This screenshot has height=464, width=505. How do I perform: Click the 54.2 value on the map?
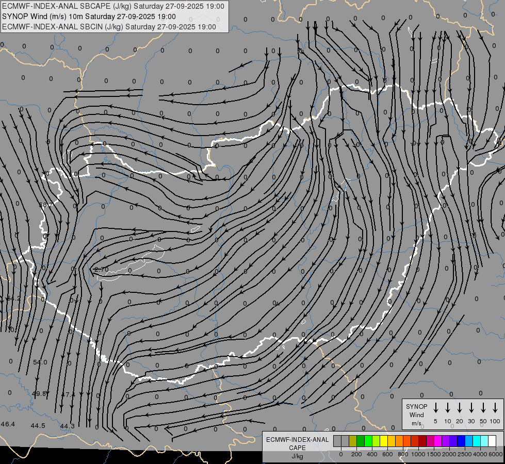pyautogui.click(x=14, y=299)
